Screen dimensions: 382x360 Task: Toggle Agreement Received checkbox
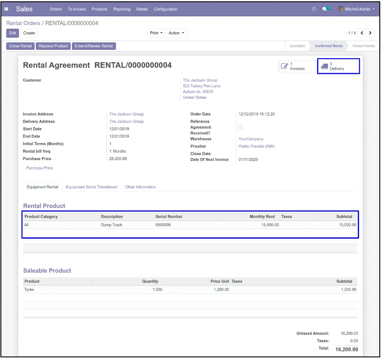tap(240, 127)
